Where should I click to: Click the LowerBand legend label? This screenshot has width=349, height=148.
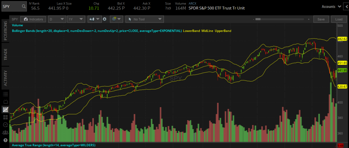coord(191,31)
